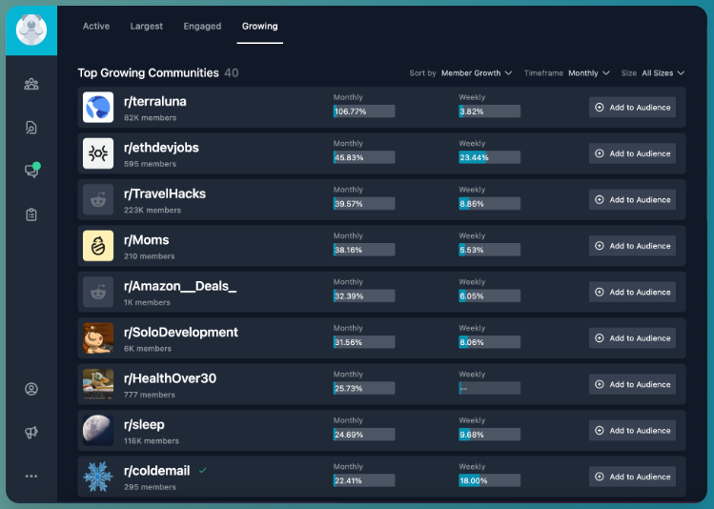Click the '295 members' text
714x509 pixels.
tap(150, 487)
